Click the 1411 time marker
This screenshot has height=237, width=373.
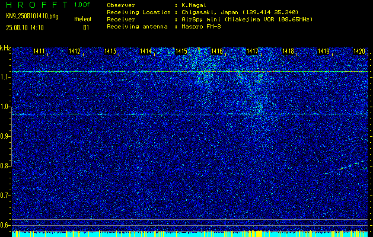[39, 51]
